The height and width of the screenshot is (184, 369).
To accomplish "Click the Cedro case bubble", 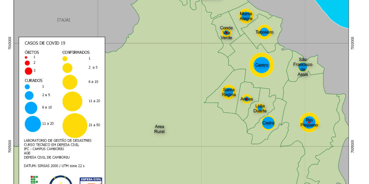I will 268,123.
